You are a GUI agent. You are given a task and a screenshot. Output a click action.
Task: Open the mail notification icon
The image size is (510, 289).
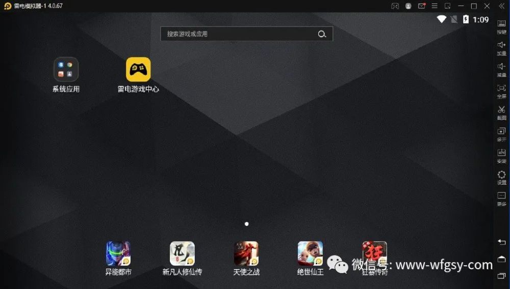(x=422, y=6)
